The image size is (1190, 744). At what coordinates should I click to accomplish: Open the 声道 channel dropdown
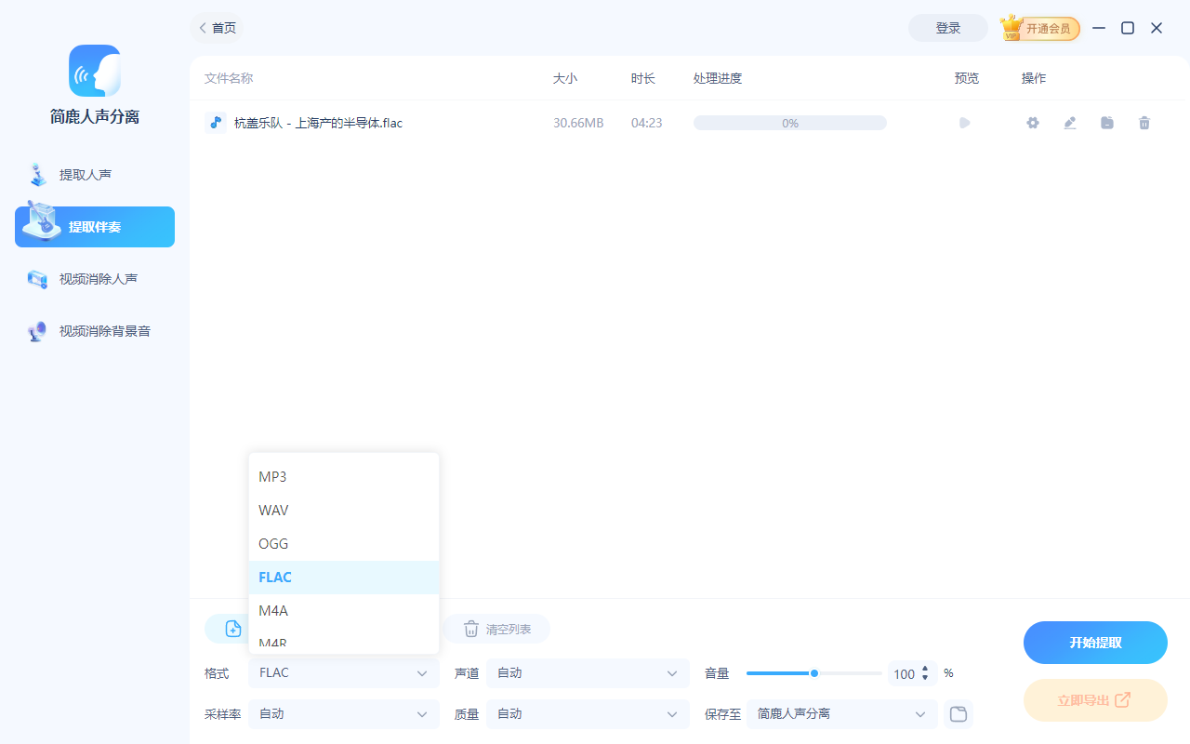coord(587,672)
